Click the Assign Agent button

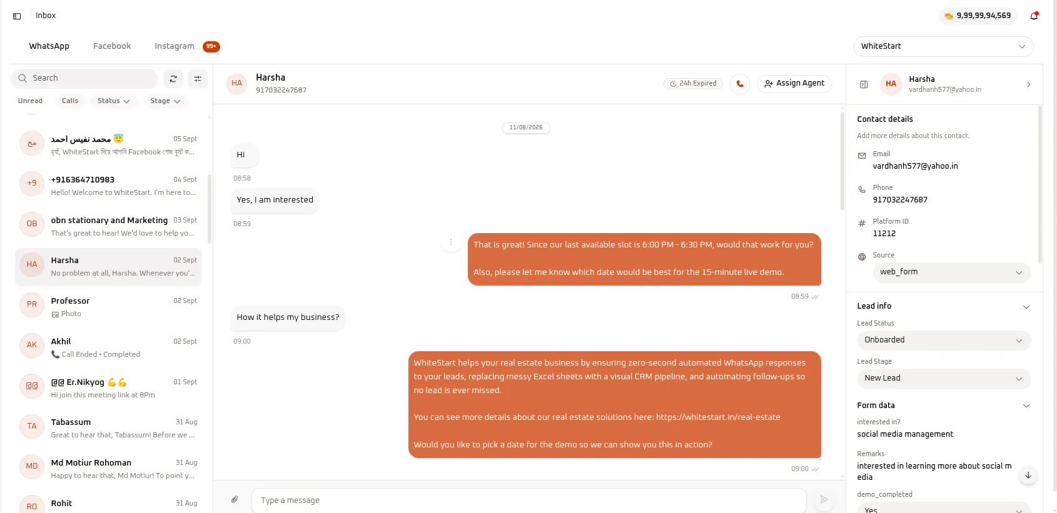[x=794, y=84]
